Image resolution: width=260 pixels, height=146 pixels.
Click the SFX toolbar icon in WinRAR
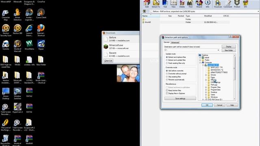tap(245, 4)
